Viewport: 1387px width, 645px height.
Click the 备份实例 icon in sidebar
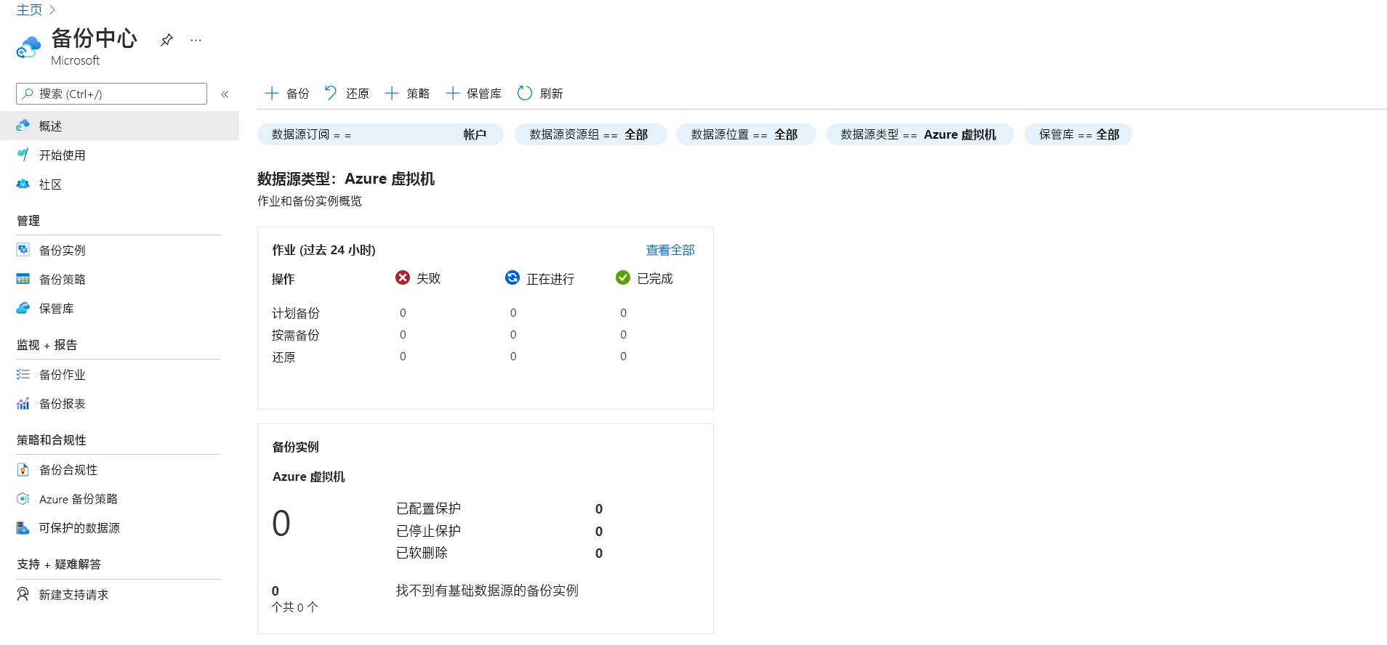tap(23, 250)
